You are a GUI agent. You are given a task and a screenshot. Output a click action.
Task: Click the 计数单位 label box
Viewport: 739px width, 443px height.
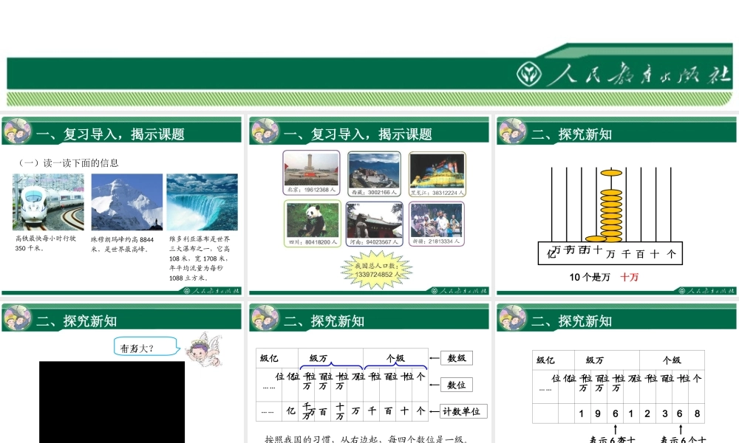tap(463, 411)
